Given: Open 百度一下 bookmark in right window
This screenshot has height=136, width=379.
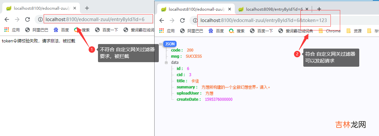Looking at the screenshot, I should click(x=262, y=31).
